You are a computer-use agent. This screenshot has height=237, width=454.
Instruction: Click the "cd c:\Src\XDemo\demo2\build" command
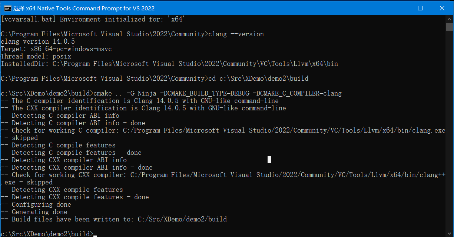click(258, 79)
